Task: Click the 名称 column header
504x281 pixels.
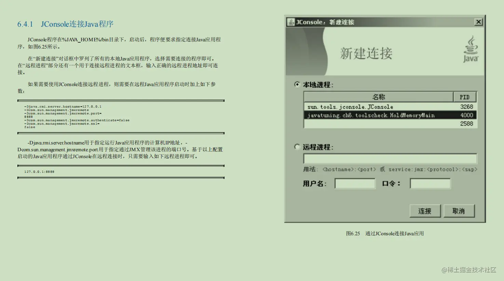Action: click(379, 97)
